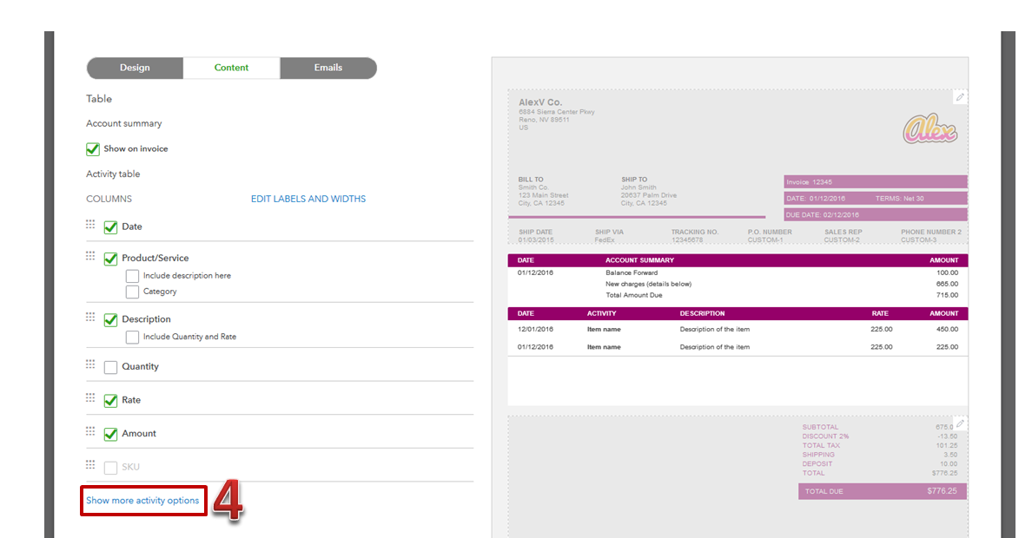
Task: Click the pencil edit icon on invoice header
Action: pyautogui.click(x=959, y=96)
